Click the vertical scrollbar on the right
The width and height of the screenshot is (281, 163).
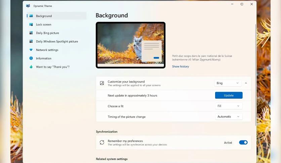pos(255,75)
